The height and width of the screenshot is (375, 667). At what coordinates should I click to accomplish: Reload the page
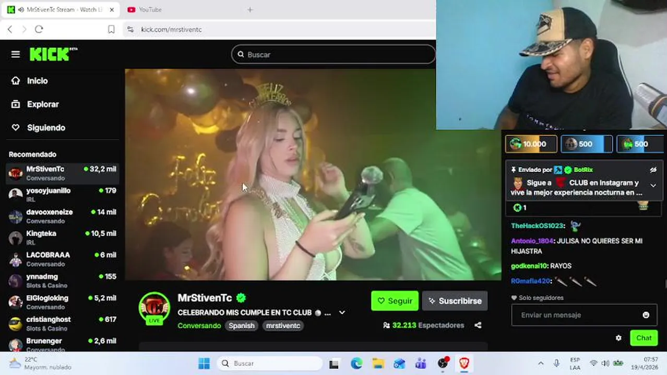39,29
